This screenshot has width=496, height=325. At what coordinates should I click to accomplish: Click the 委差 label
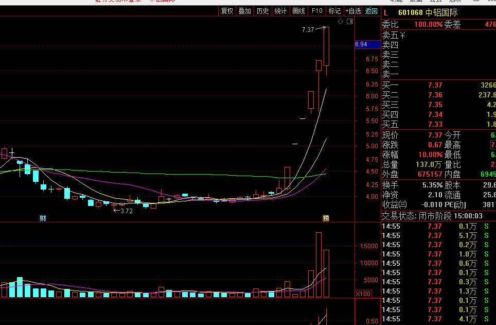pos(452,24)
